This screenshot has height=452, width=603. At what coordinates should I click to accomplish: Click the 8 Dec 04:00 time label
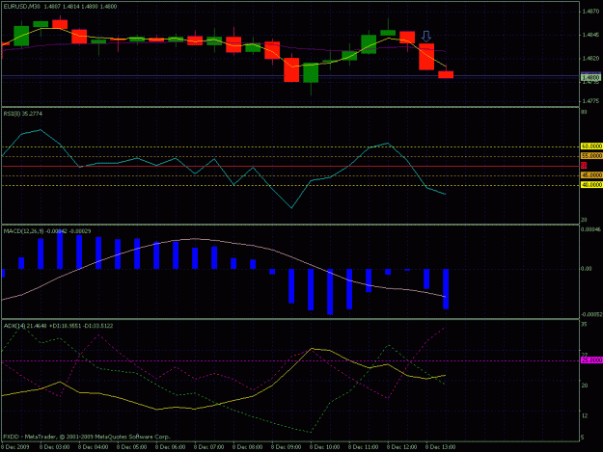pyautogui.click(x=93, y=447)
